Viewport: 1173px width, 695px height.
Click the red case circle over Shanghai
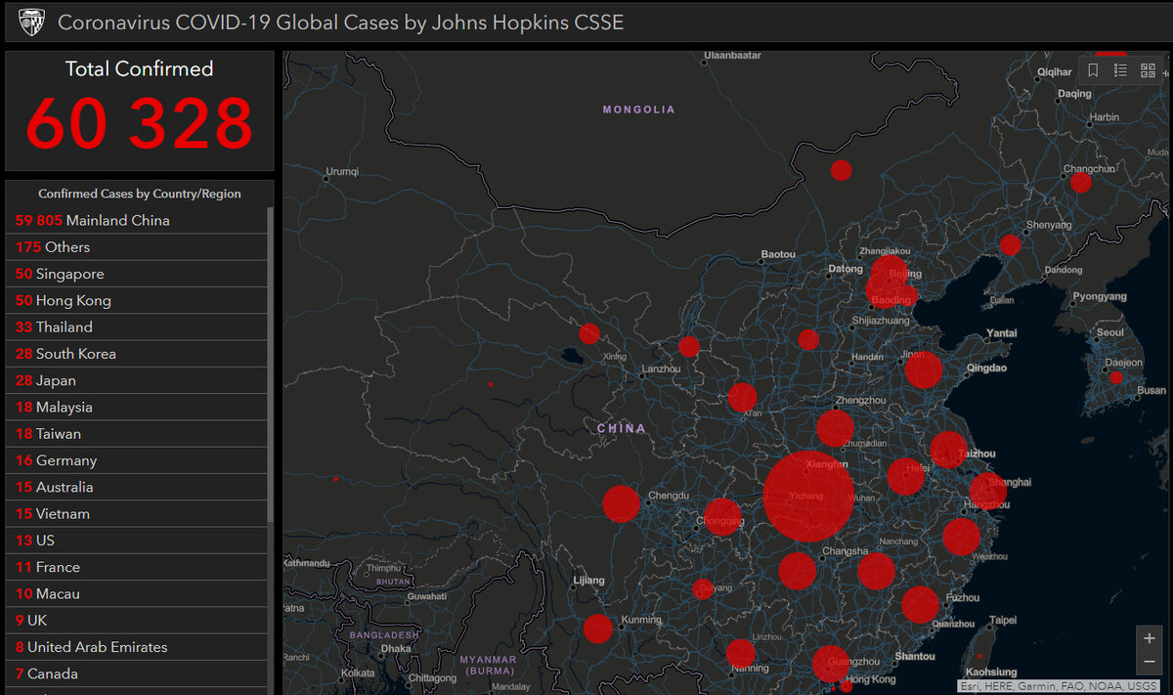click(x=987, y=491)
